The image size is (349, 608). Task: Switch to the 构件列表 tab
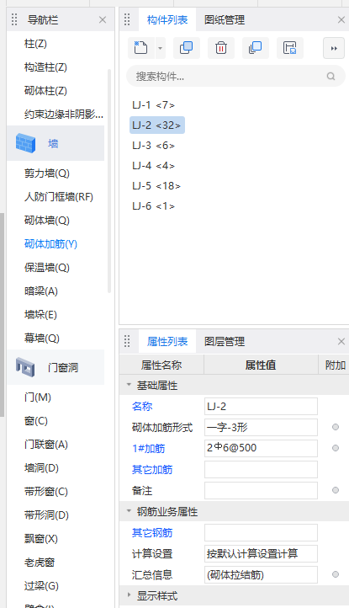[x=167, y=19]
